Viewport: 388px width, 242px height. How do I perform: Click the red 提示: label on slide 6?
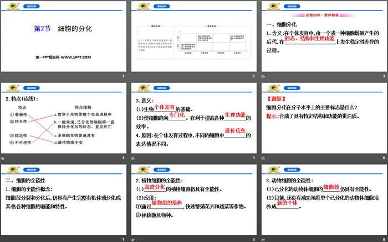click(273, 116)
